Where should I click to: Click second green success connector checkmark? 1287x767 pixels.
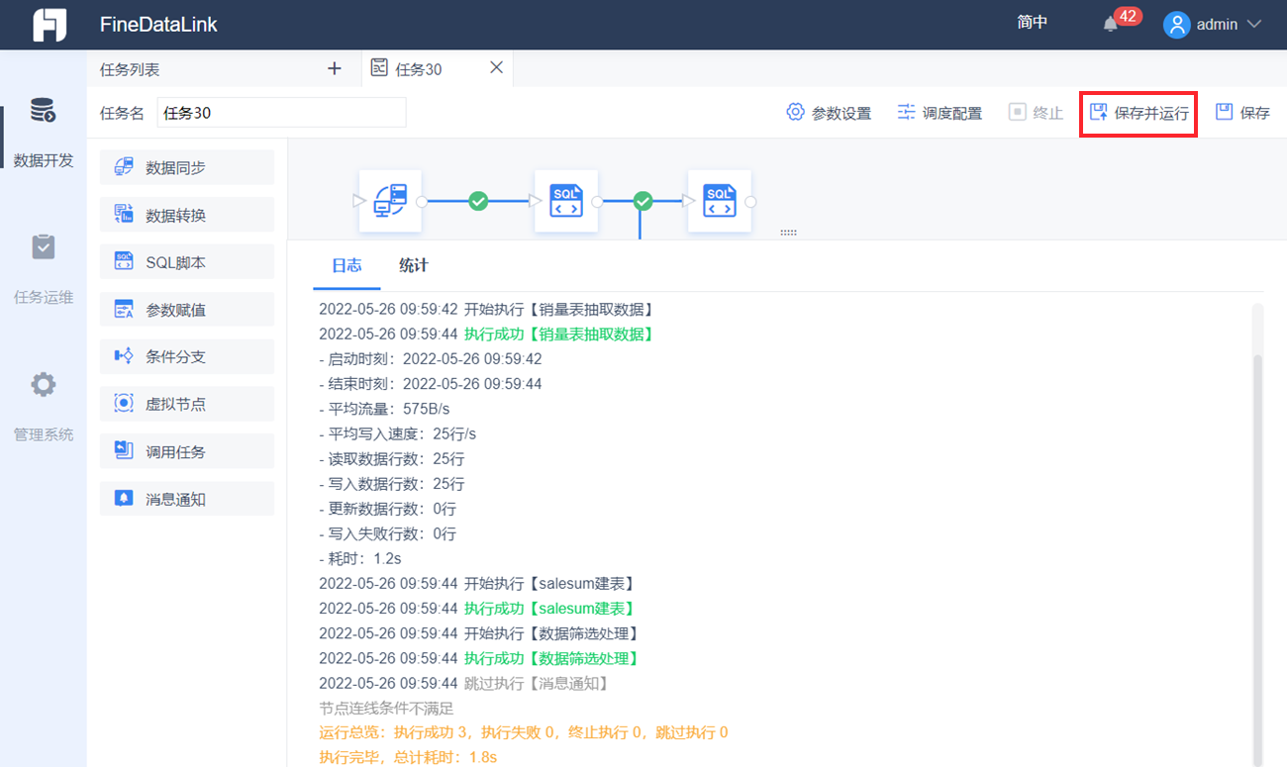643,201
